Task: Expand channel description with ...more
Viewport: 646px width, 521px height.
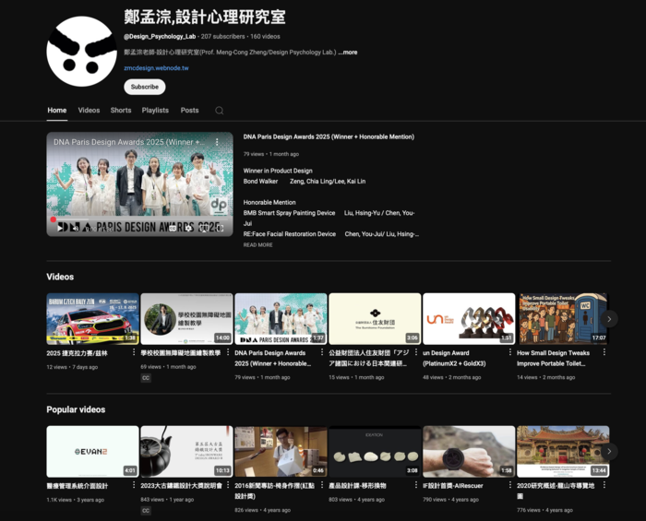Action: coord(348,53)
